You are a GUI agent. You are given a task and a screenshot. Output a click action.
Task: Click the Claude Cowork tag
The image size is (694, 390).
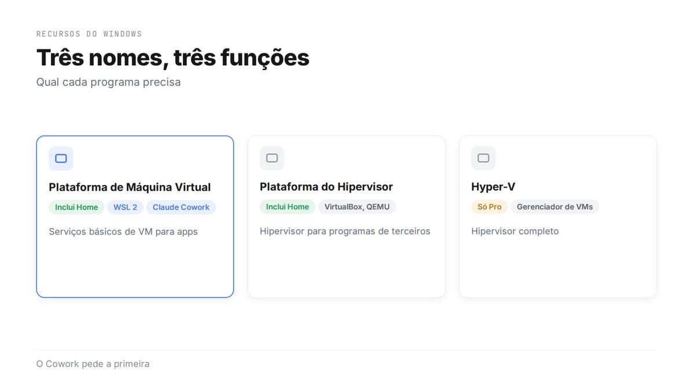pyautogui.click(x=181, y=207)
